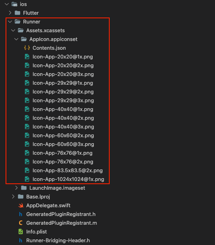Click image icon of Icon-App-83.5x83.5@2x.png

[x=27, y=170]
